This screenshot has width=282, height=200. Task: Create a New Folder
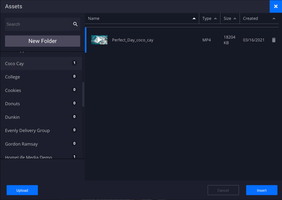pos(43,41)
